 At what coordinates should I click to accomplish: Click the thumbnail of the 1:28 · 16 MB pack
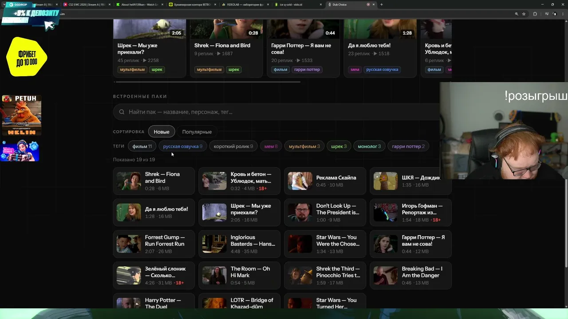[x=129, y=212]
